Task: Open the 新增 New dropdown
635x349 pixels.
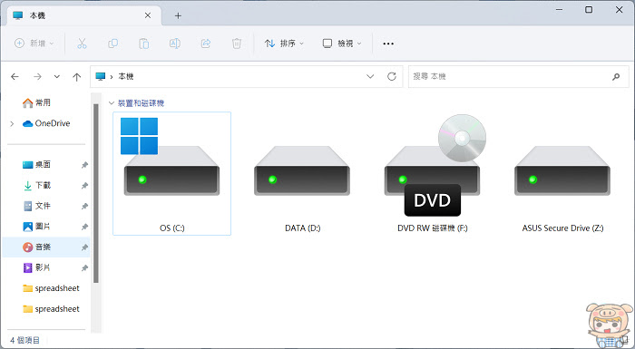Action: (x=34, y=44)
